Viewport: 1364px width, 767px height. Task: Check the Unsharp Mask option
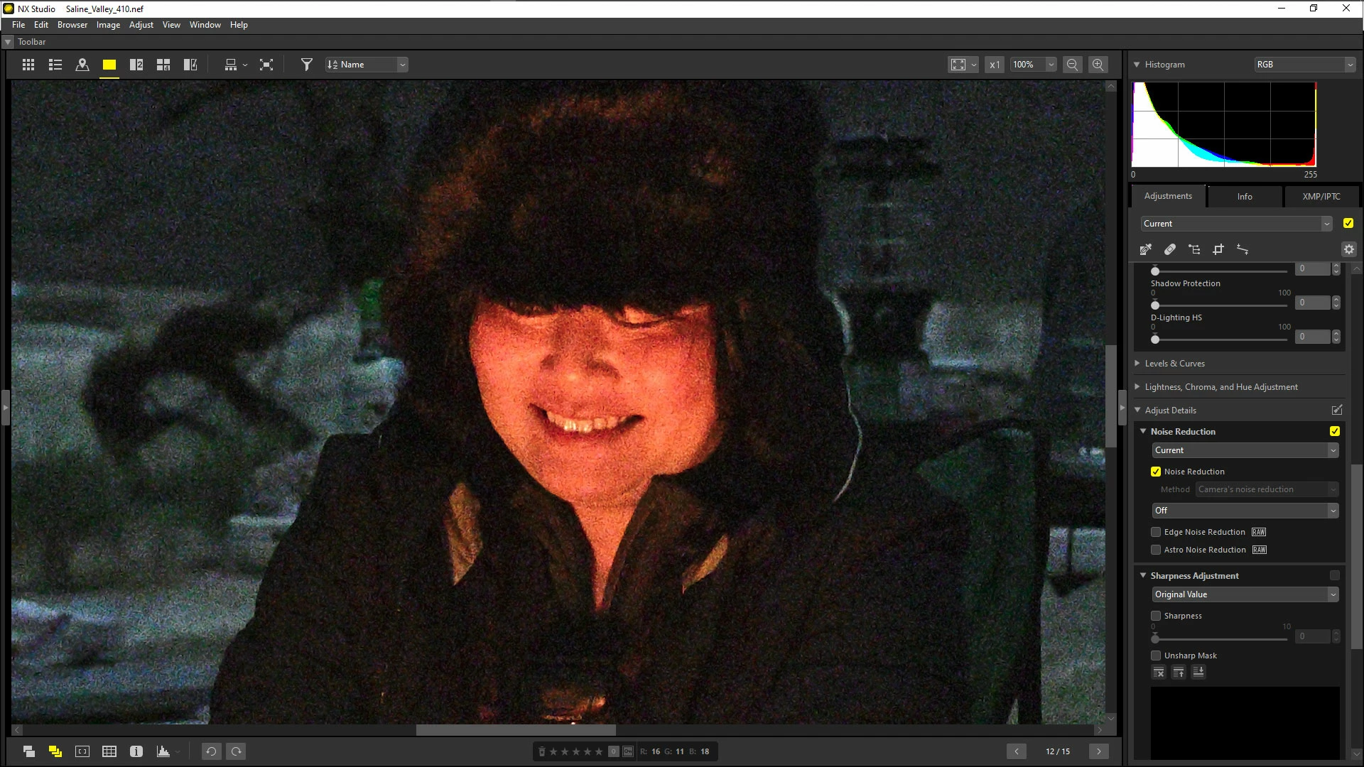1156,656
